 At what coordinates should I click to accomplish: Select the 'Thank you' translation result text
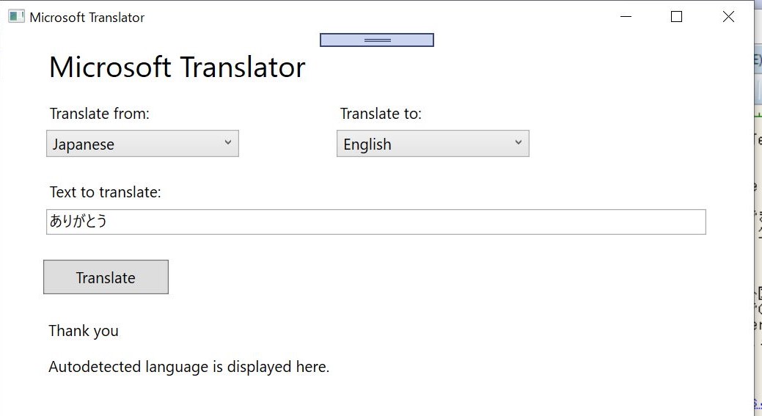click(x=84, y=331)
